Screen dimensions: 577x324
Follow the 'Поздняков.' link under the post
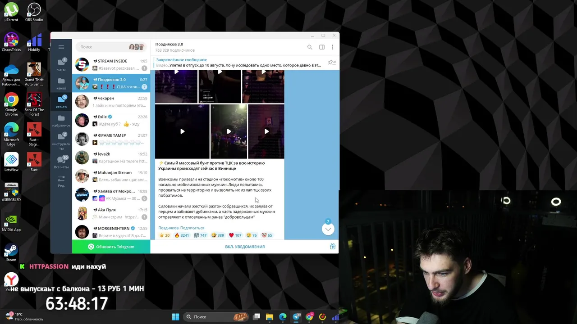(x=169, y=228)
